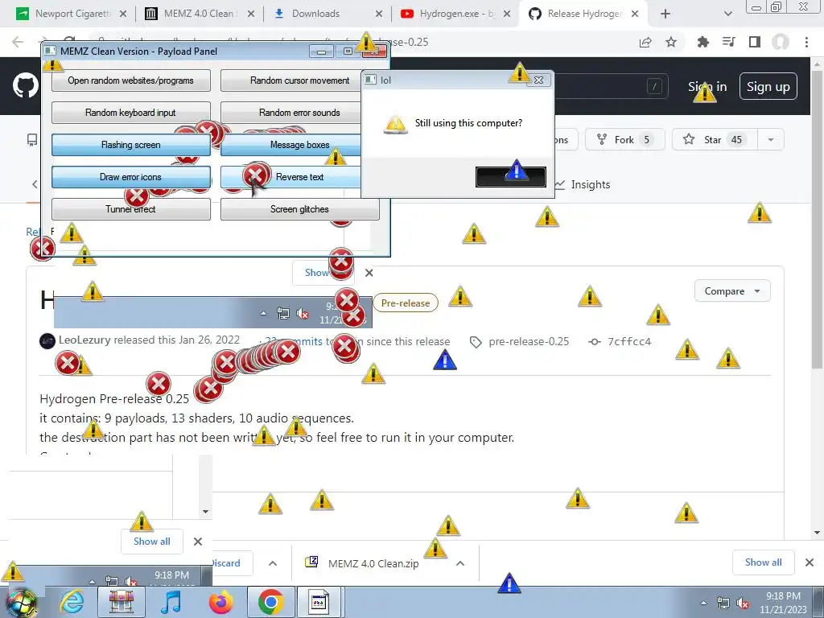Open the Windows Start menu orb
824x618 pixels.
coord(21,602)
